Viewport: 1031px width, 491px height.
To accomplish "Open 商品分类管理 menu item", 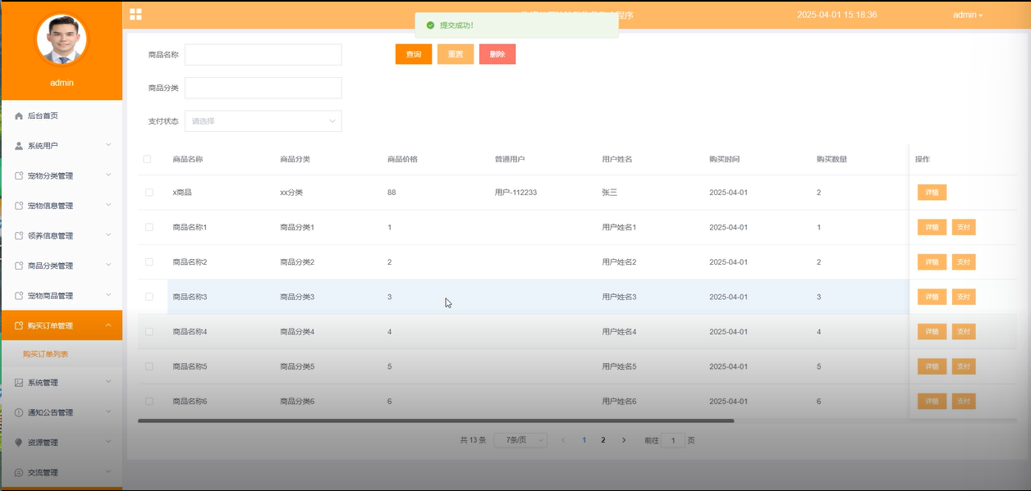I will pyautogui.click(x=62, y=266).
